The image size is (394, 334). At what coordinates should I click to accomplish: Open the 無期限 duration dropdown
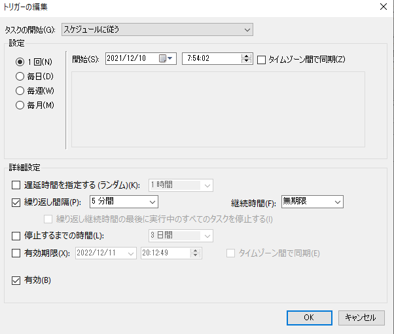pyautogui.click(x=312, y=202)
